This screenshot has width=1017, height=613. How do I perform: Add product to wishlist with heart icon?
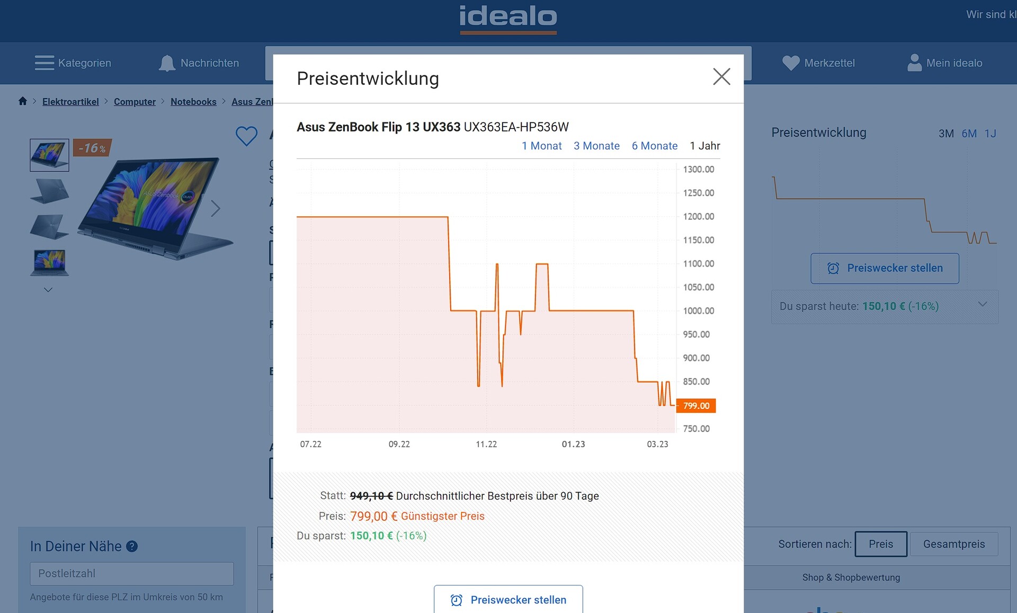(246, 136)
